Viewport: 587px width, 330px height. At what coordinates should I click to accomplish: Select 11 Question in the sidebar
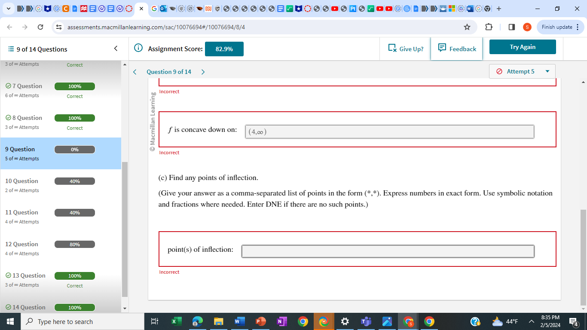click(61, 217)
